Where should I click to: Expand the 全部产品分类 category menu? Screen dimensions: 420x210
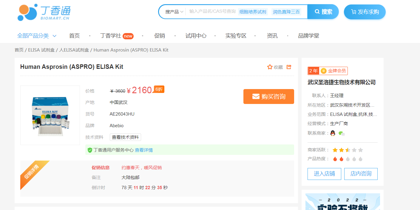pyautogui.click(x=37, y=36)
